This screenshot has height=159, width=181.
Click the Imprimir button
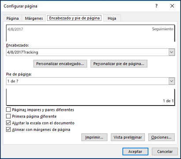94,137
